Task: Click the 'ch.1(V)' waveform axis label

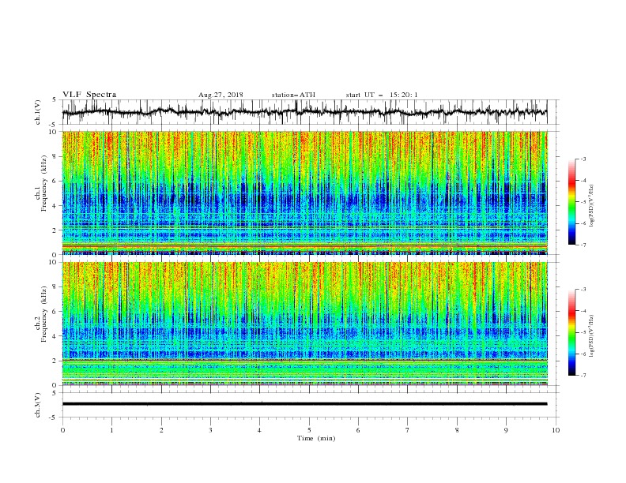Action: 38,112
